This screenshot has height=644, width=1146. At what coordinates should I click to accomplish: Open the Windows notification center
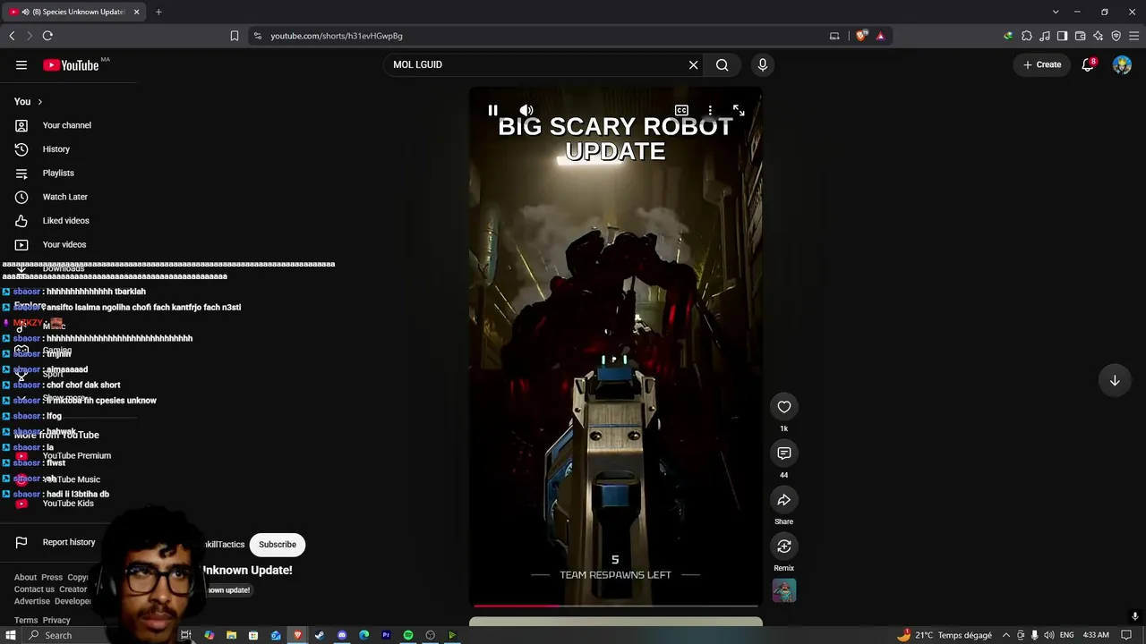click(x=1126, y=635)
